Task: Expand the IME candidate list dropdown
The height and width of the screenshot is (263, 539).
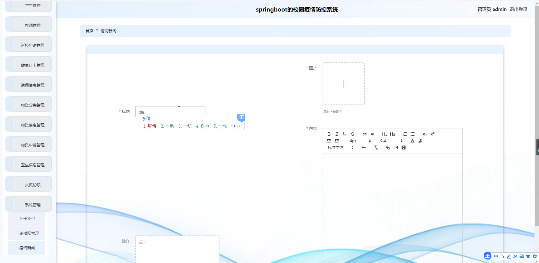Action: [239, 126]
